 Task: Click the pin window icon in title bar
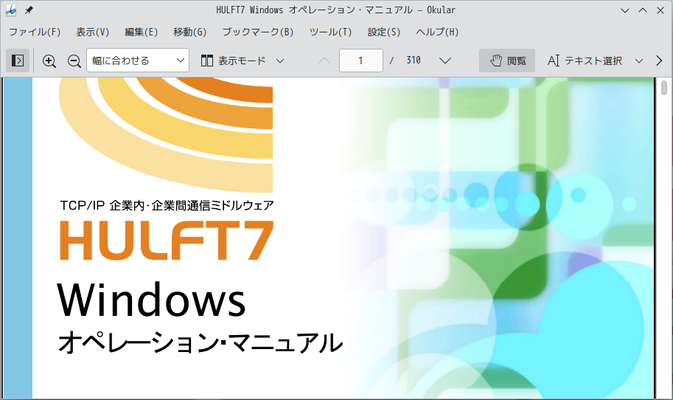29,10
